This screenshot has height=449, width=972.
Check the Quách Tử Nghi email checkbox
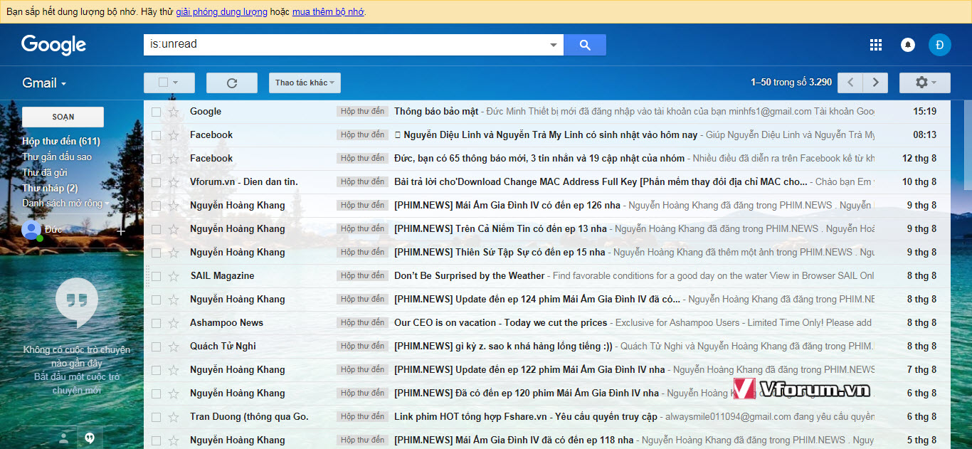(156, 347)
